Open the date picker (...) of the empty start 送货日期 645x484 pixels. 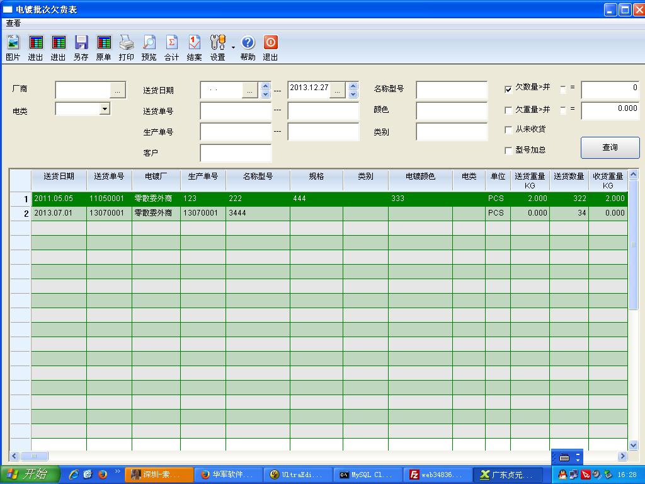pos(249,91)
